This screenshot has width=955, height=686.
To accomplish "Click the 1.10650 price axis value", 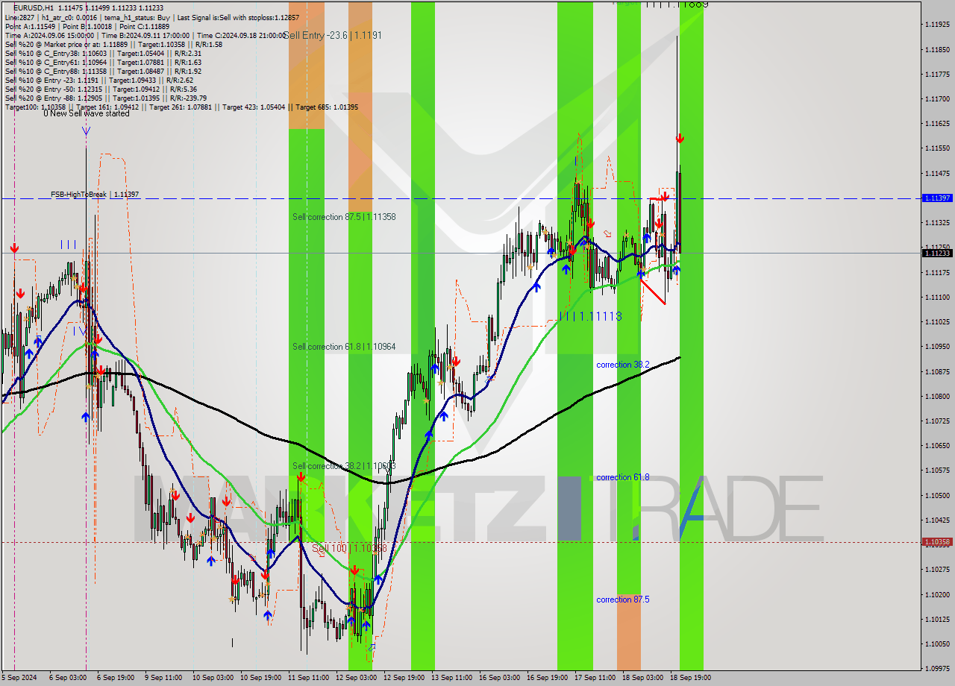I will (x=937, y=445).
